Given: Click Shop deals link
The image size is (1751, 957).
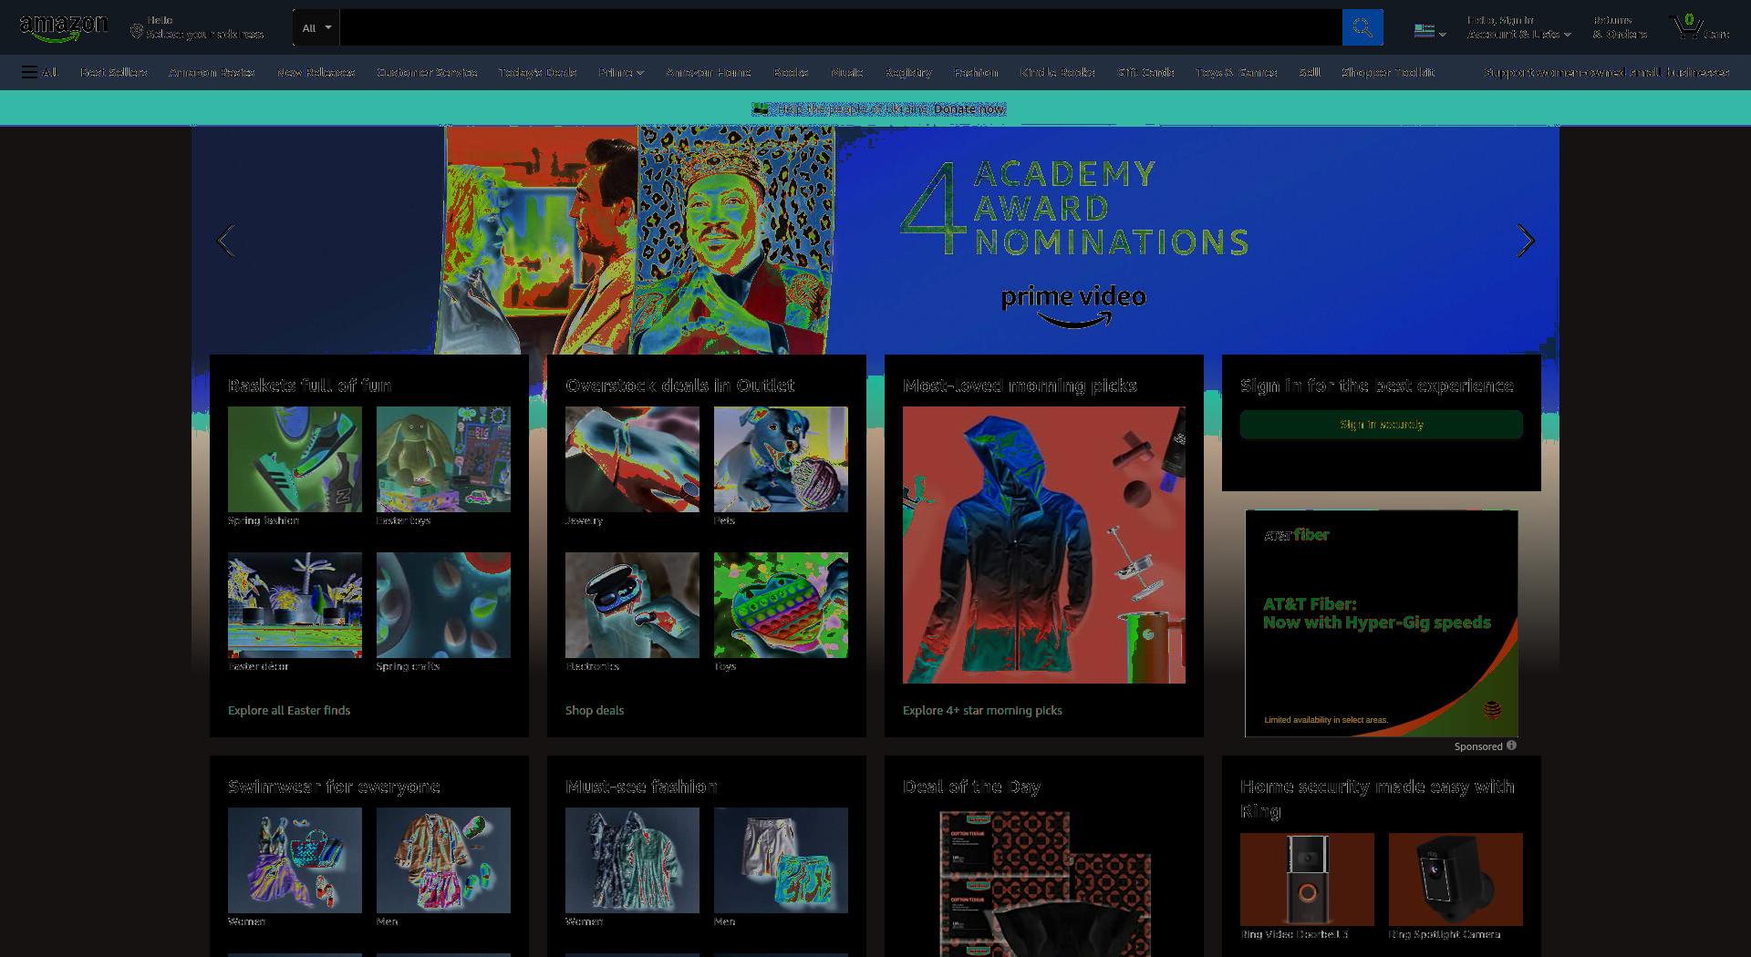Looking at the screenshot, I should pos(595,710).
